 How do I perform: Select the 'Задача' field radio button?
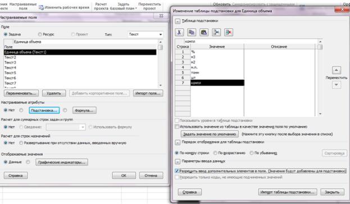(6, 34)
